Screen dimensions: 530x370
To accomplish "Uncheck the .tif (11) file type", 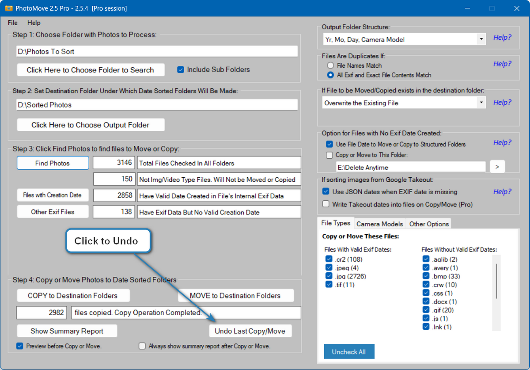I will [x=329, y=285].
